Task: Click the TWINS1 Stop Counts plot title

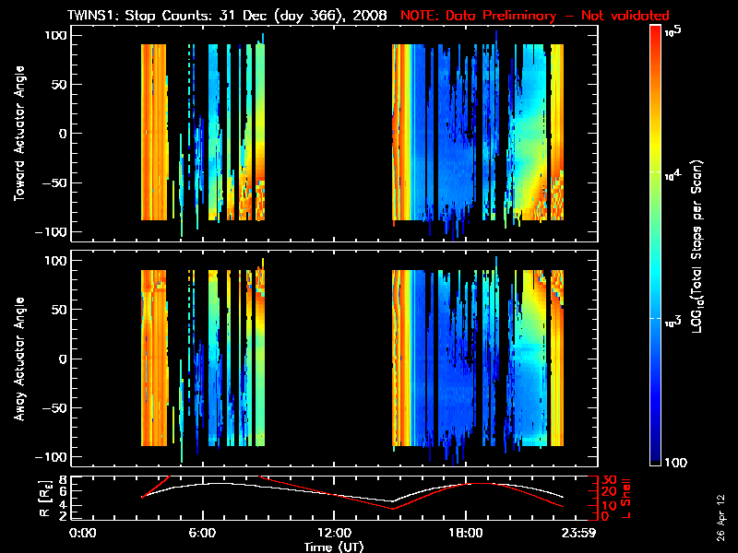Action: tap(230, 16)
